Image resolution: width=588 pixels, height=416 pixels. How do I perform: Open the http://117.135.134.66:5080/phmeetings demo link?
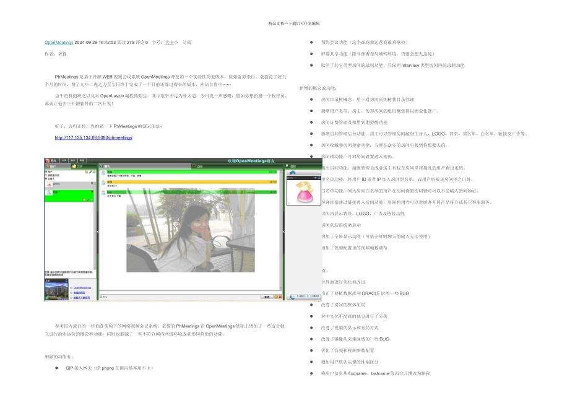pos(93,137)
